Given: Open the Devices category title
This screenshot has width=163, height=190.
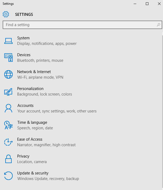Looking at the screenshot, I should click(x=24, y=55).
